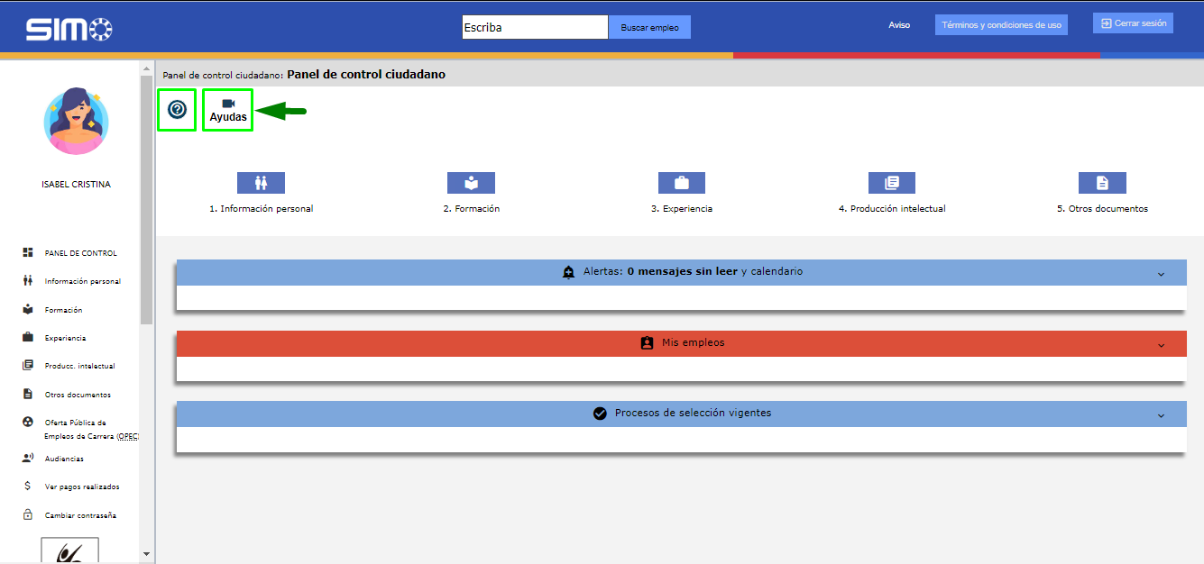
Task: Click the Cerrar sesión button
Action: (1133, 23)
